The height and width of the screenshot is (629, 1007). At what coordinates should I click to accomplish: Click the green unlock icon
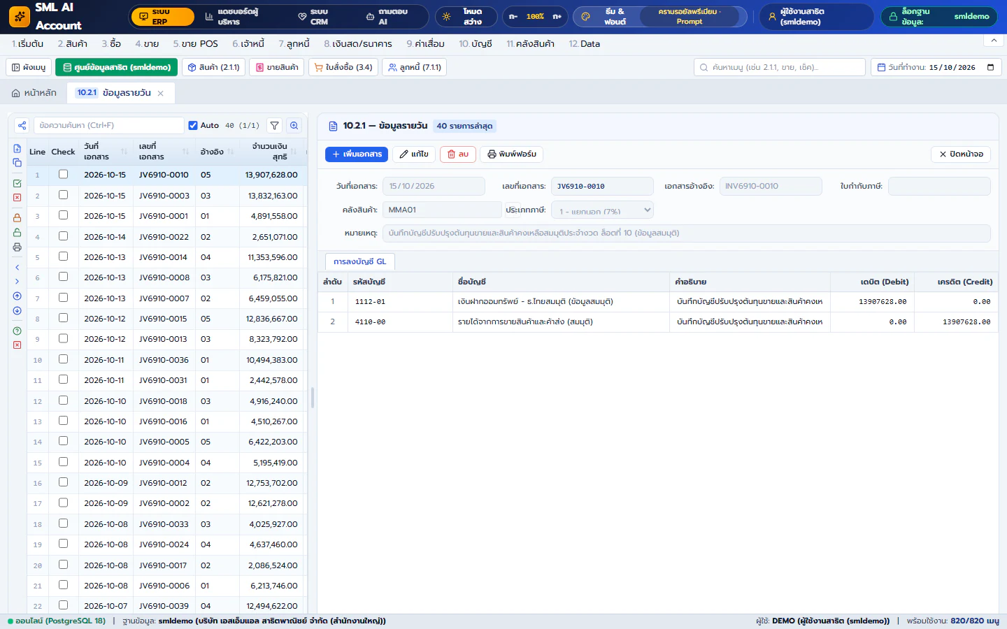pos(17,233)
